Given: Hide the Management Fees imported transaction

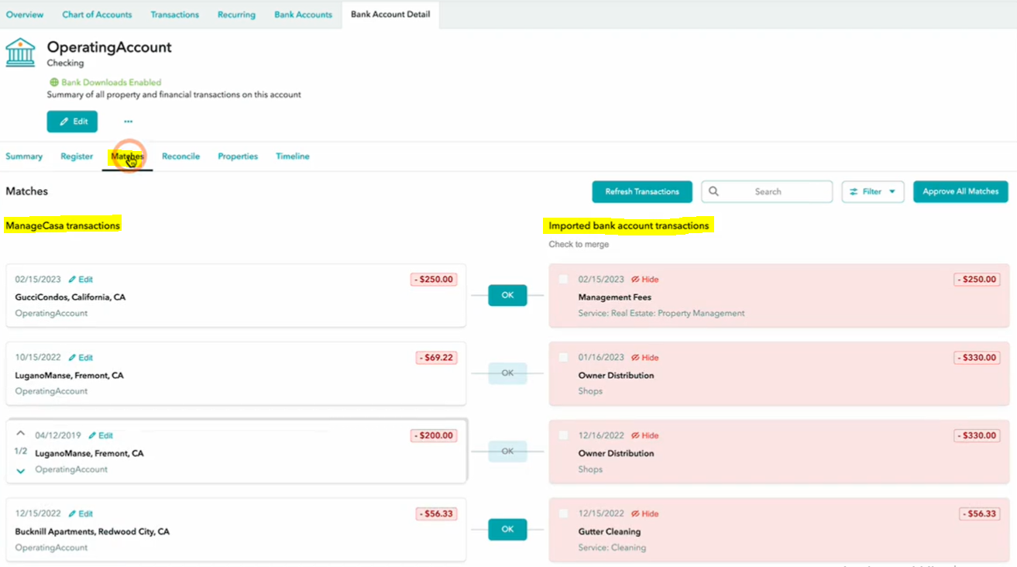Looking at the screenshot, I should pos(644,280).
